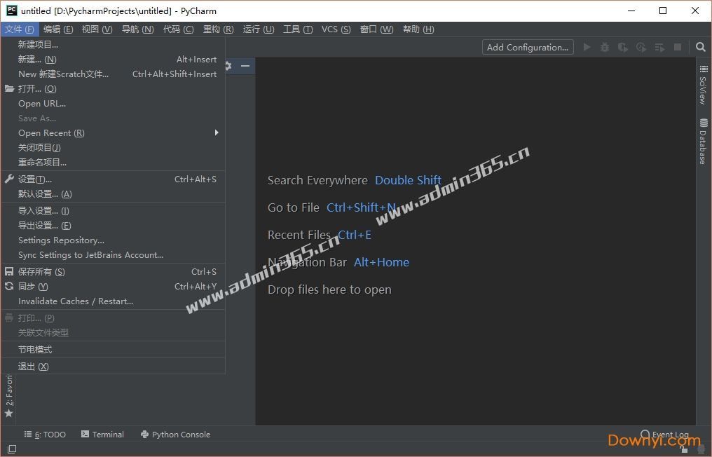Image resolution: width=712 pixels, height=457 pixels.
Task: Select 导出设置... (E) menu entry
Action: click(113, 226)
